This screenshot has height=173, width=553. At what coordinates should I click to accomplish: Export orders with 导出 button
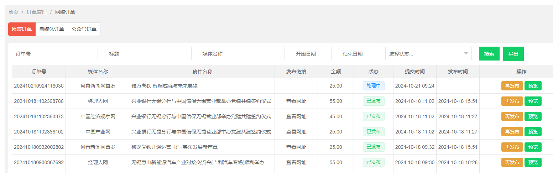tap(513, 54)
